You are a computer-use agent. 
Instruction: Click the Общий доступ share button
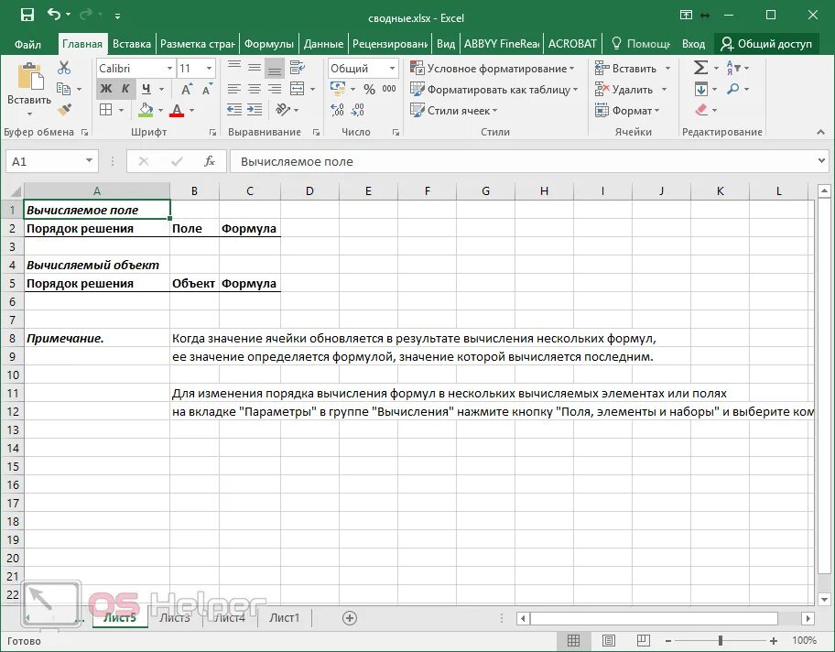(766, 44)
